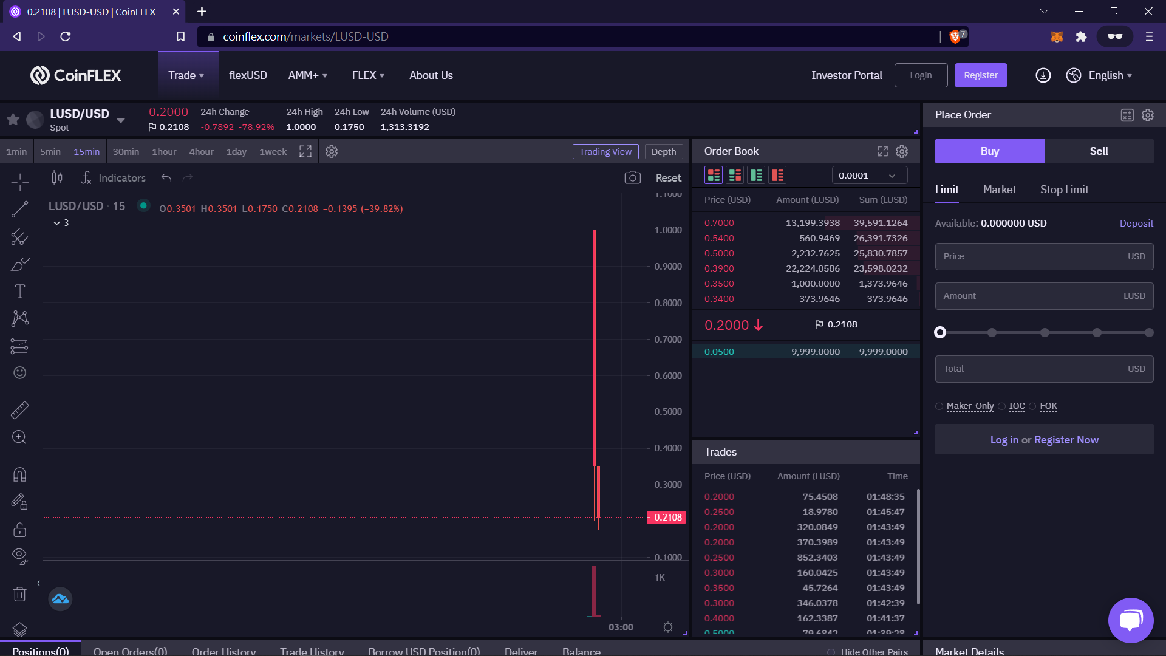This screenshot has height=656, width=1166.
Task: Select the Market order tab
Action: pyautogui.click(x=1000, y=190)
